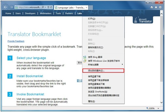This screenshot has height=112, width=165.
Task: Click the Microsoft Translator logo badge
Action: (x=143, y=20)
